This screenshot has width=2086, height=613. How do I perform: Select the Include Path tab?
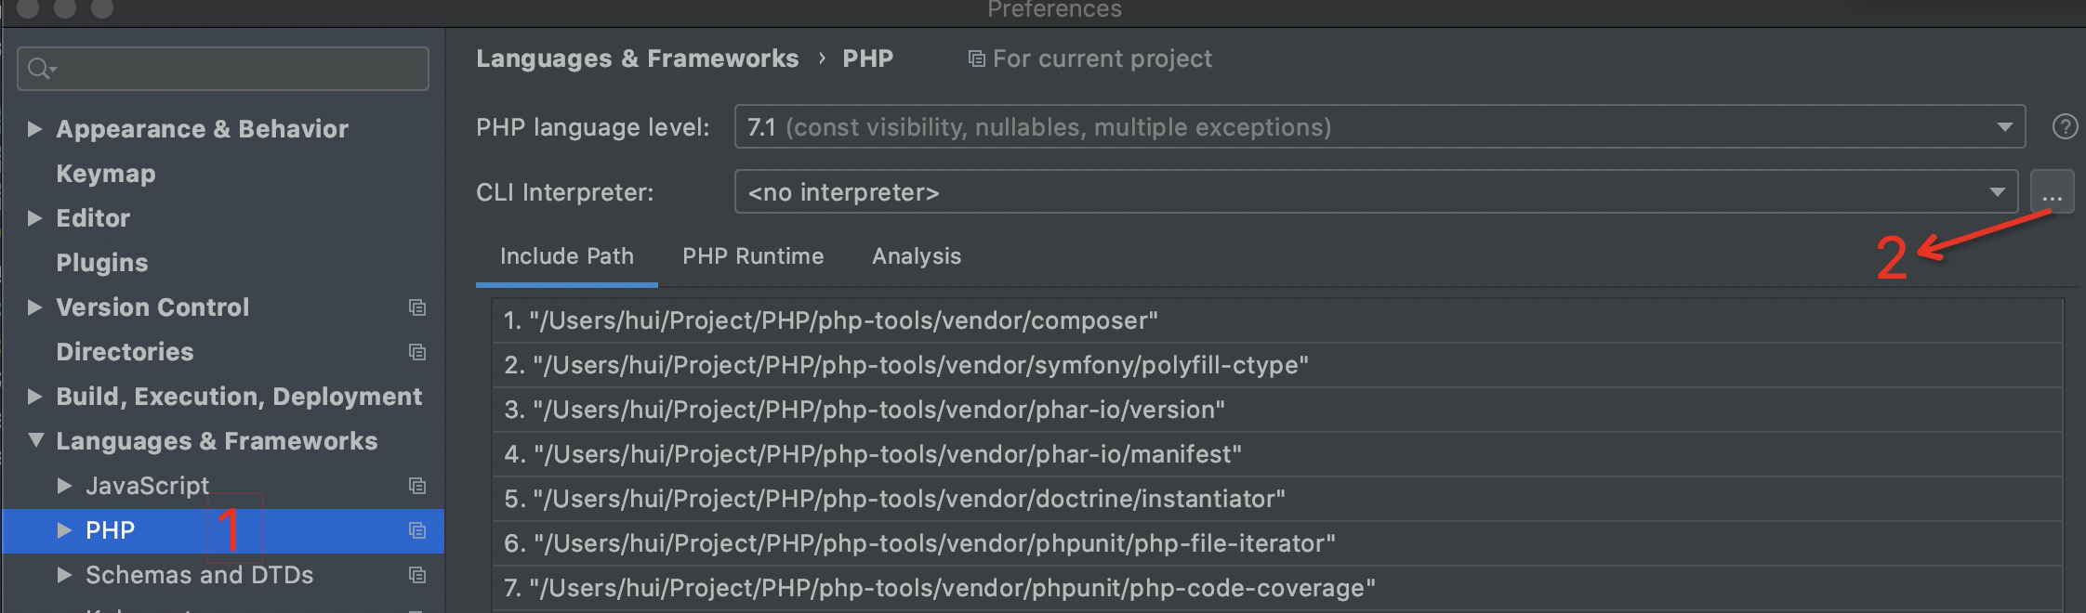pos(566,256)
